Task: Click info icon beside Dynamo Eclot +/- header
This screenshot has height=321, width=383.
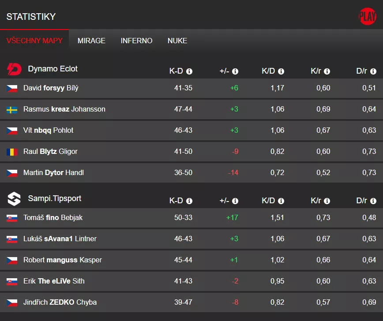Action: [235, 71]
